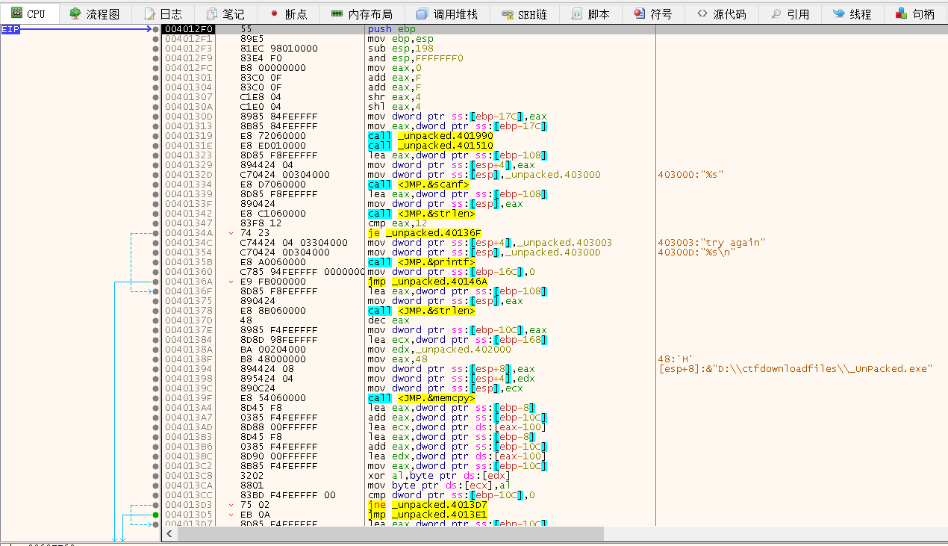Screen dimensions: 948x546
Task: Open the 脚本 (script) tab
Action: [590, 13]
